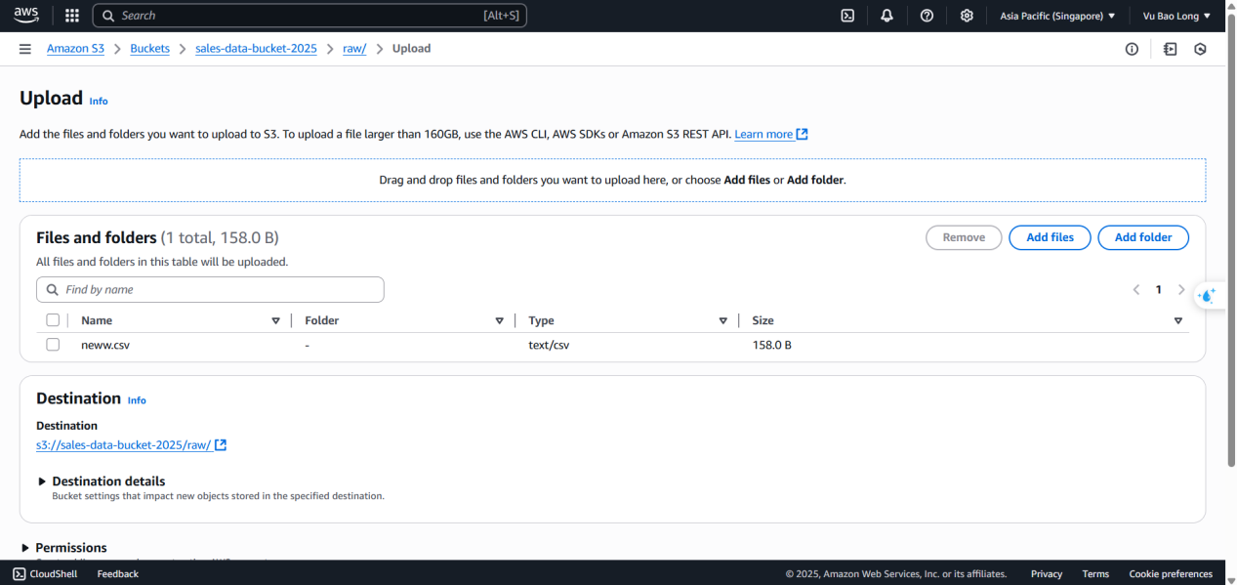Open the settings gear icon

pos(967,16)
